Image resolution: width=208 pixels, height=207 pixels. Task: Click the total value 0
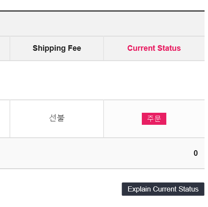coord(196,153)
